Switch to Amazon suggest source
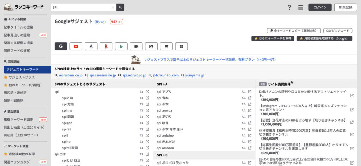The width and height of the screenshot is (361, 166). tap(91, 46)
